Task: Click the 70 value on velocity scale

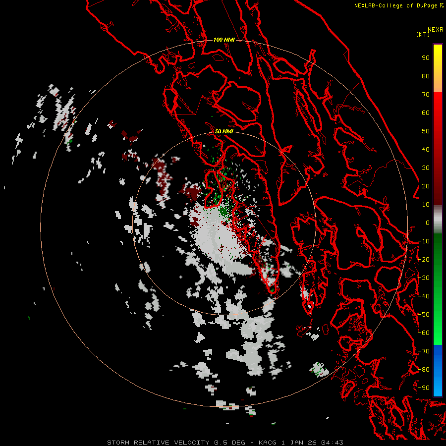Action: tap(426, 95)
